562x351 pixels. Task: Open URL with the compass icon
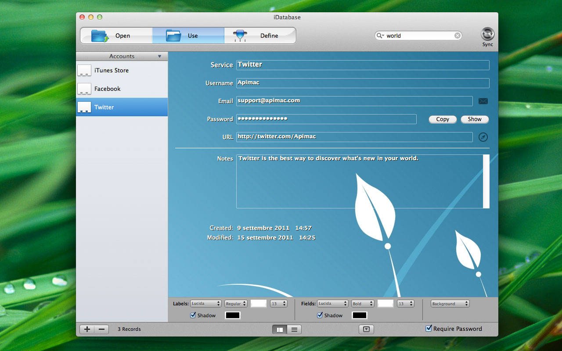pyautogui.click(x=483, y=137)
